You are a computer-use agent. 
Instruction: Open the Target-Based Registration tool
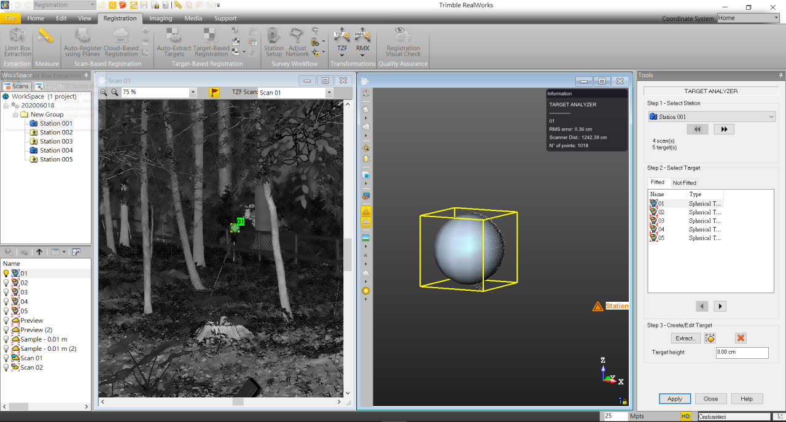(x=211, y=42)
